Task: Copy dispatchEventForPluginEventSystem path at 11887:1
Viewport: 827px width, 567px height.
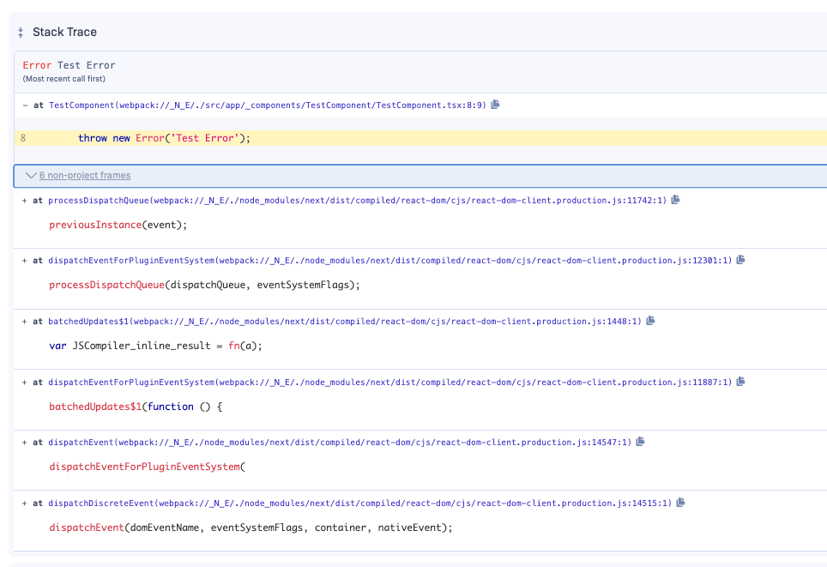Action: 740,382
